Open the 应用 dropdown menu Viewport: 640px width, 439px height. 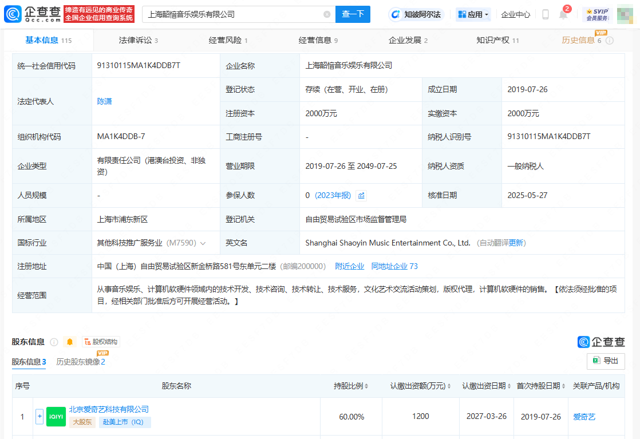(x=473, y=14)
